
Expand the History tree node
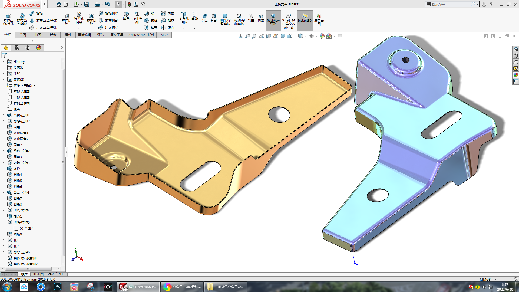coord(3,62)
